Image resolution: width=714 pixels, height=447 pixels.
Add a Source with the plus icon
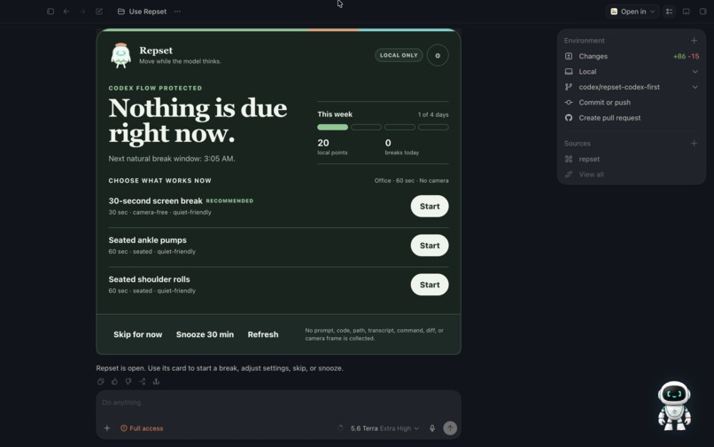pos(694,143)
